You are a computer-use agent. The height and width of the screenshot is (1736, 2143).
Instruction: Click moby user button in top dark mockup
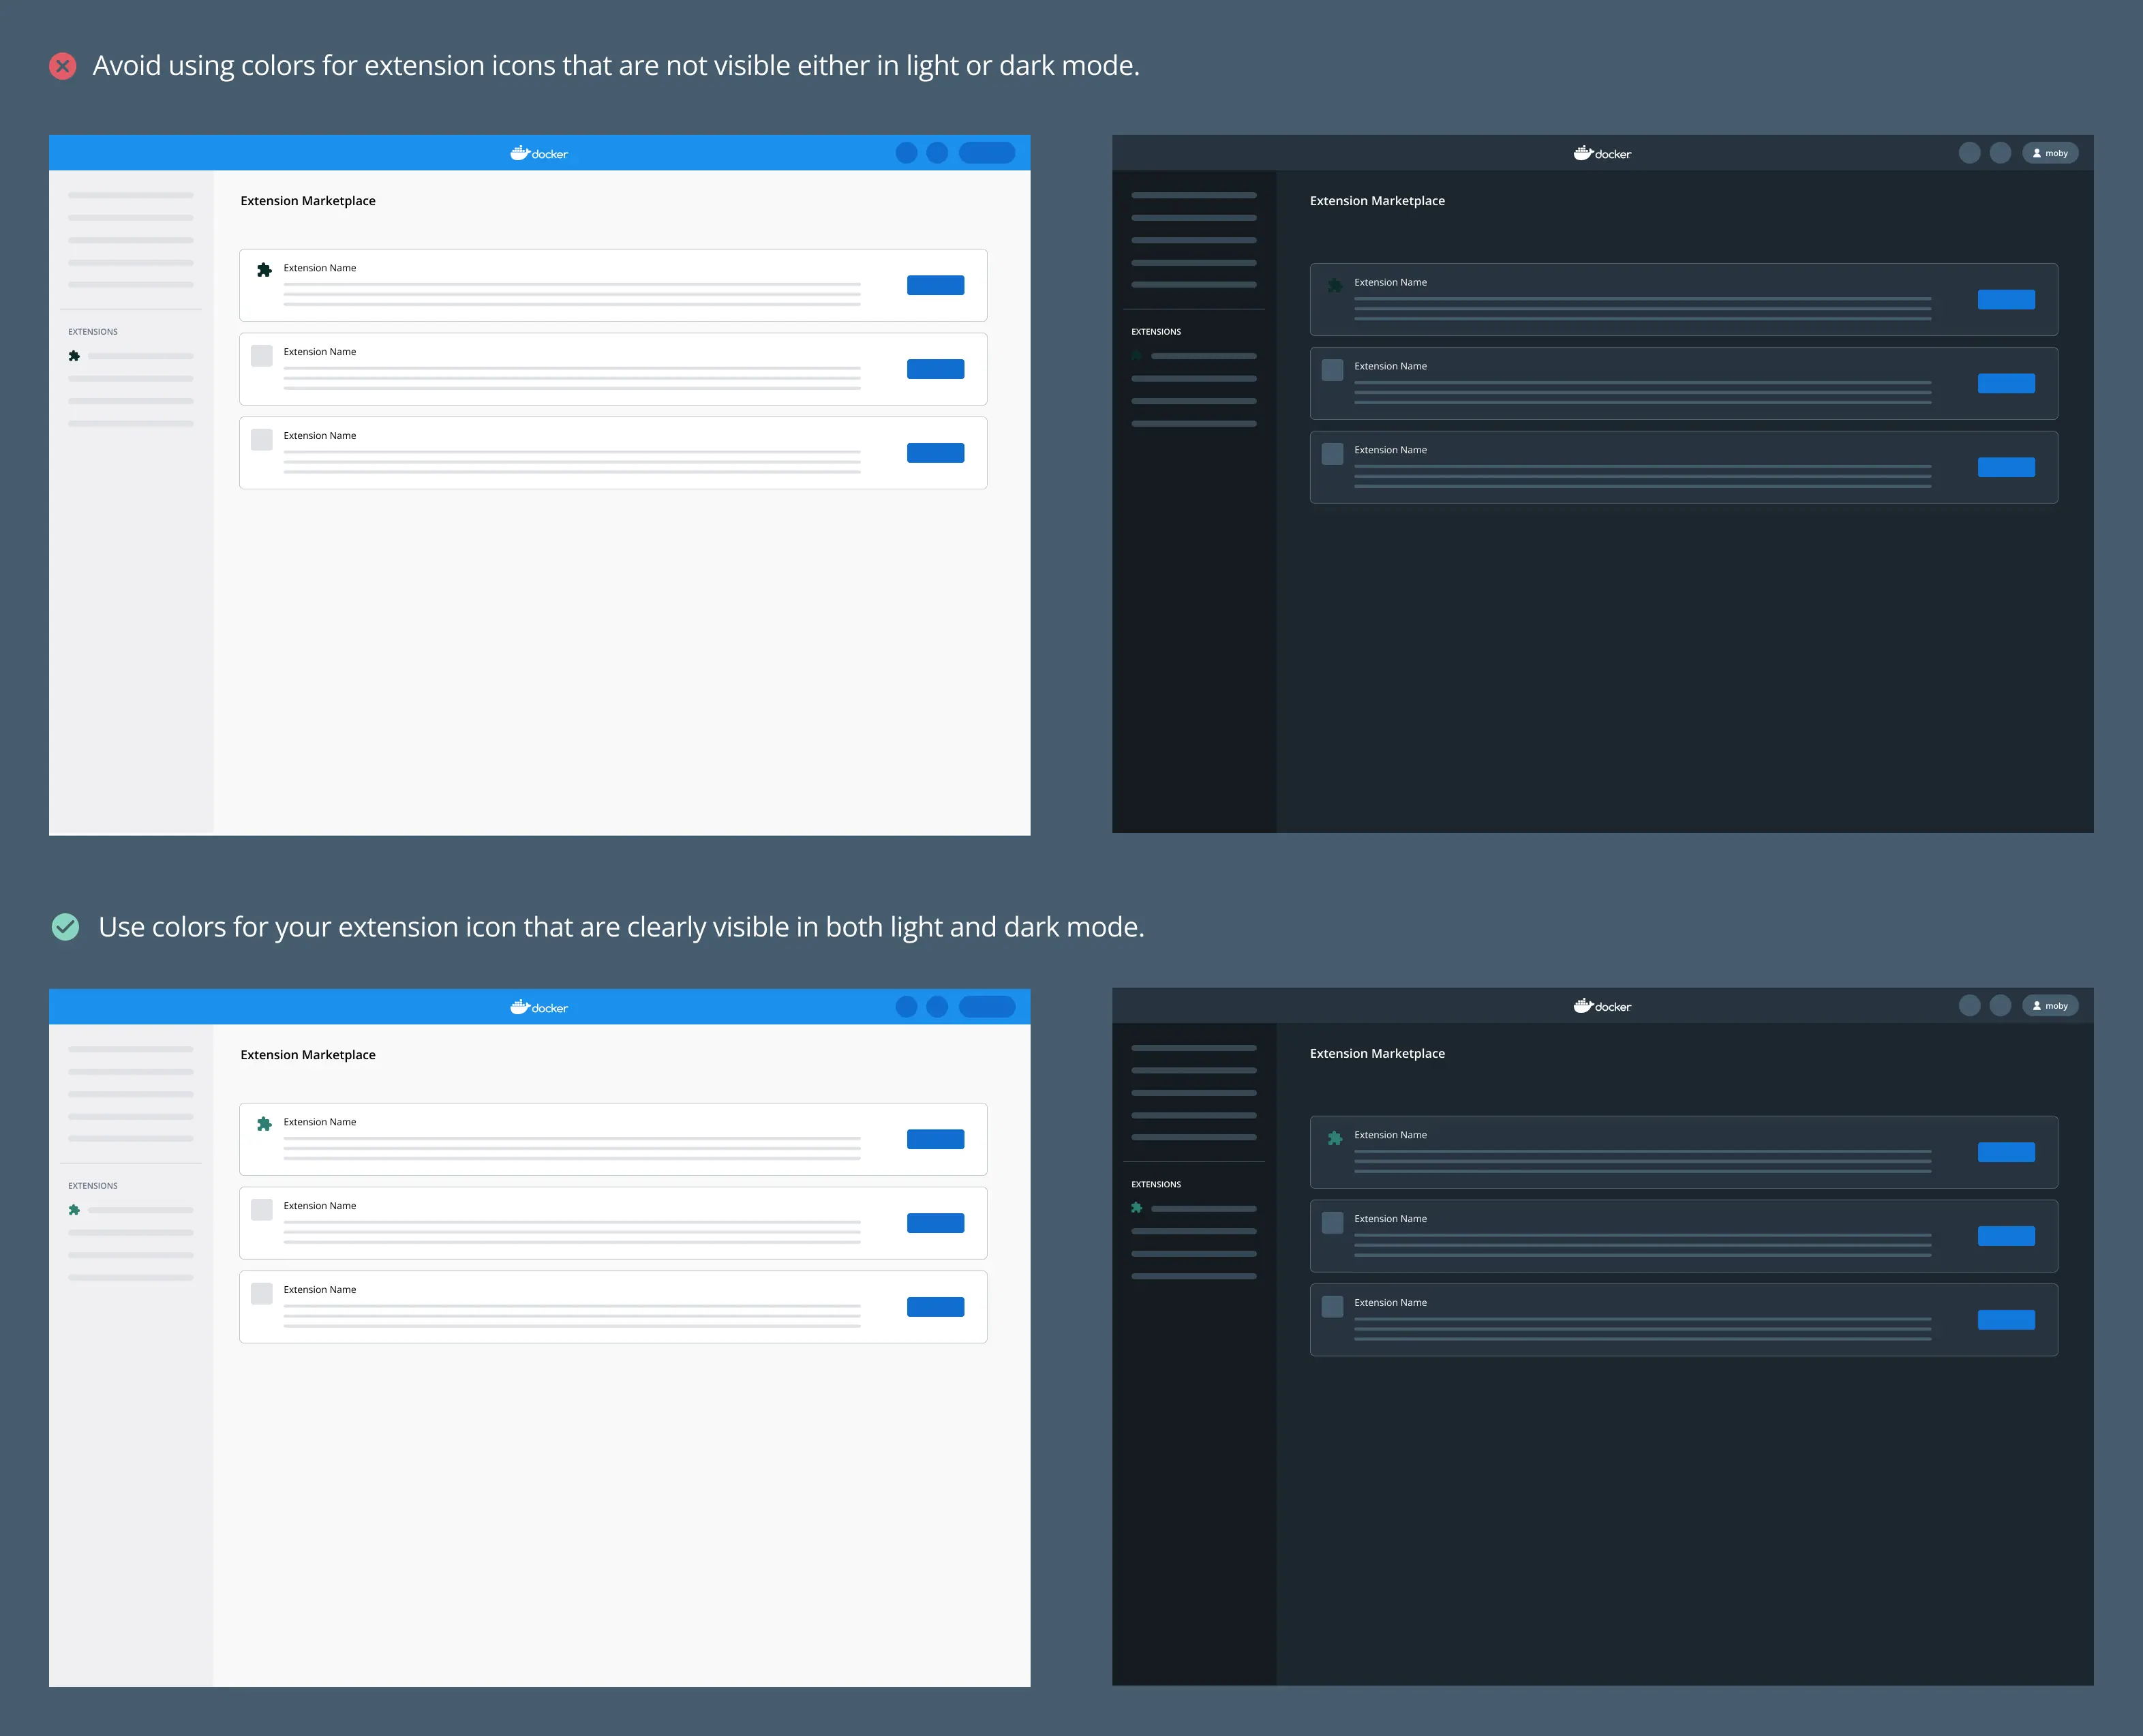click(x=2050, y=153)
